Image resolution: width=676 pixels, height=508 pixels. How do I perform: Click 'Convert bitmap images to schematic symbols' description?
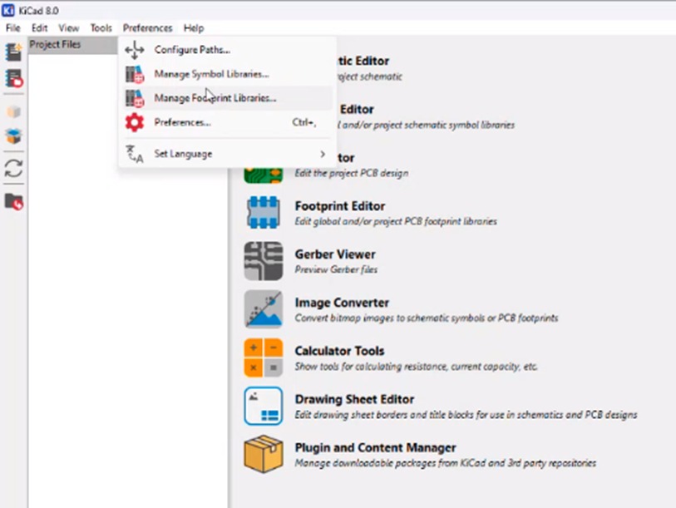(x=427, y=318)
